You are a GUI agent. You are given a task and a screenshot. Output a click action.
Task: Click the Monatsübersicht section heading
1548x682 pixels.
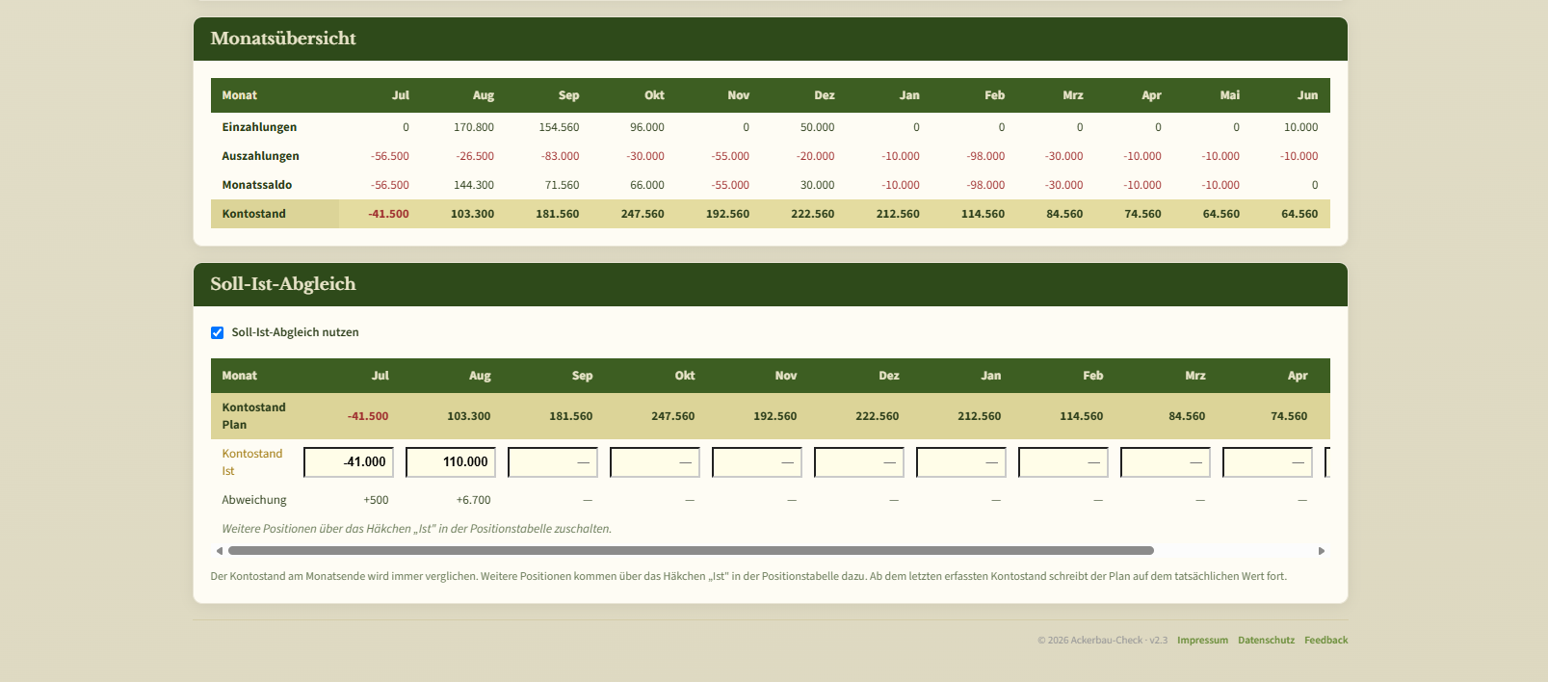pyautogui.click(x=283, y=39)
